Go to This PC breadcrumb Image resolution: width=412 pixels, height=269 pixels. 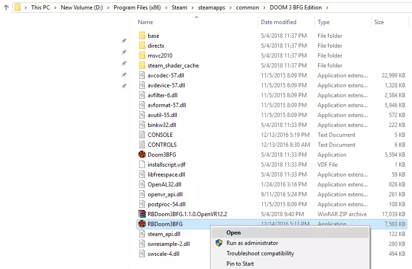click(41, 8)
